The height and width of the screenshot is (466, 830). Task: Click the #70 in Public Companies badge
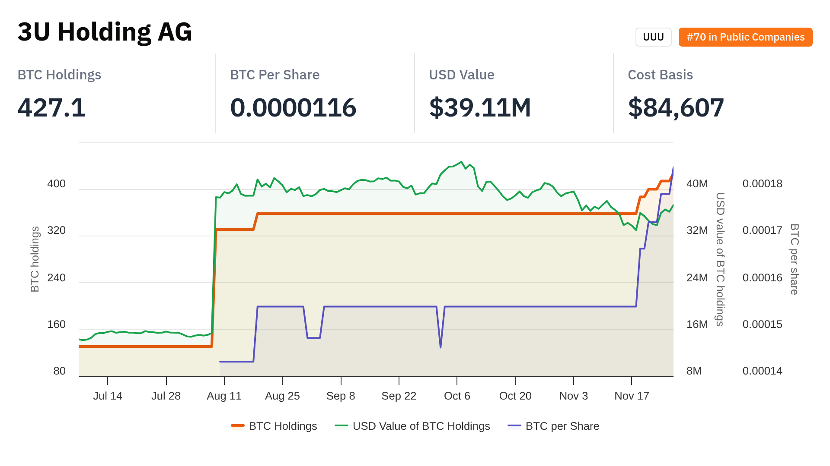745,37
